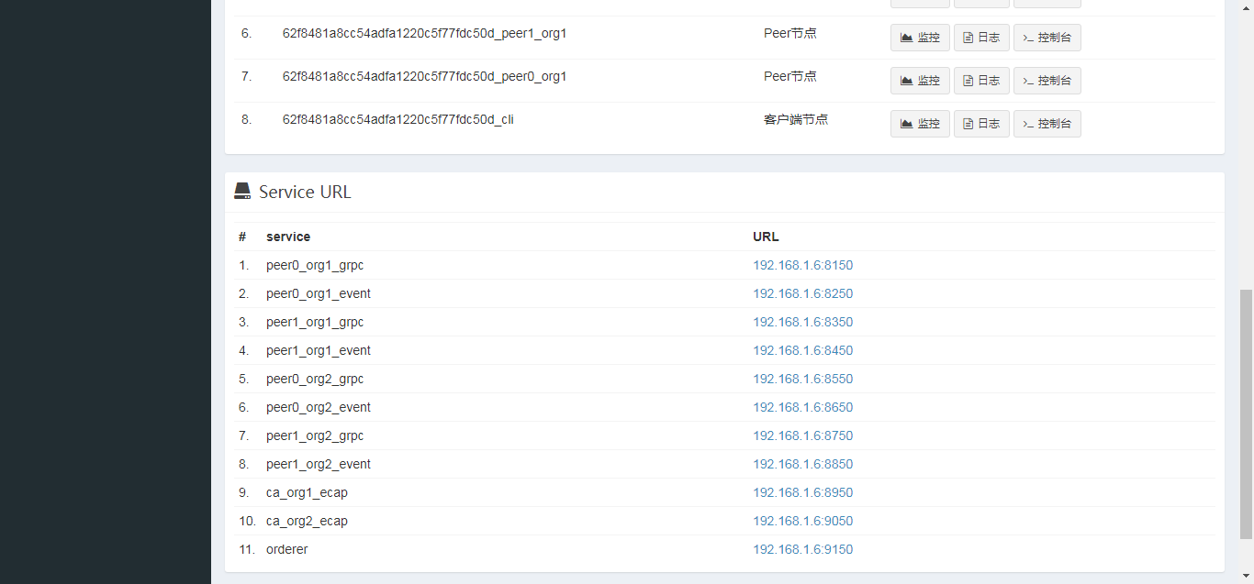Open peer0_org1_event URL 192.168.1.6:8250
Image resolution: width=1254 pixels, height=584 pixels.
(802, 294)
